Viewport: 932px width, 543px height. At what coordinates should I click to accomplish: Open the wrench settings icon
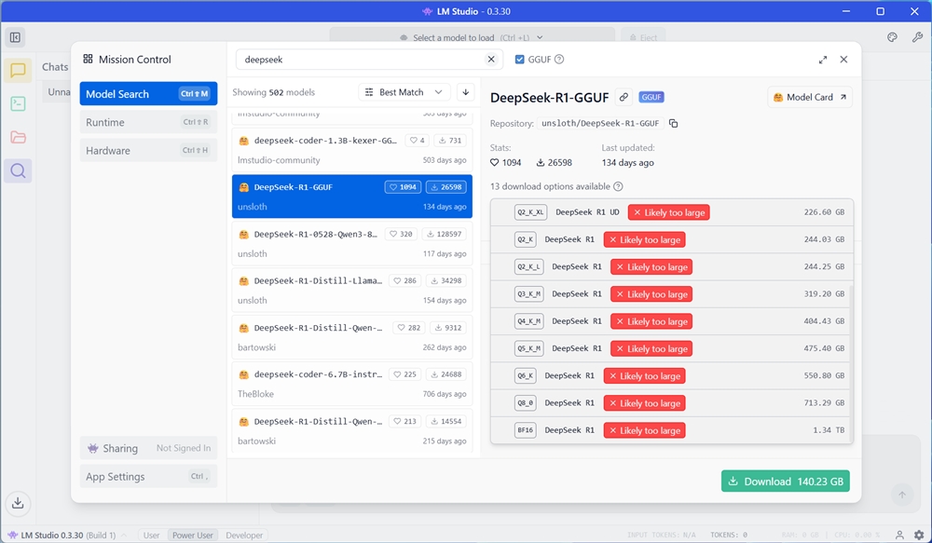click(x=917, y=37)
